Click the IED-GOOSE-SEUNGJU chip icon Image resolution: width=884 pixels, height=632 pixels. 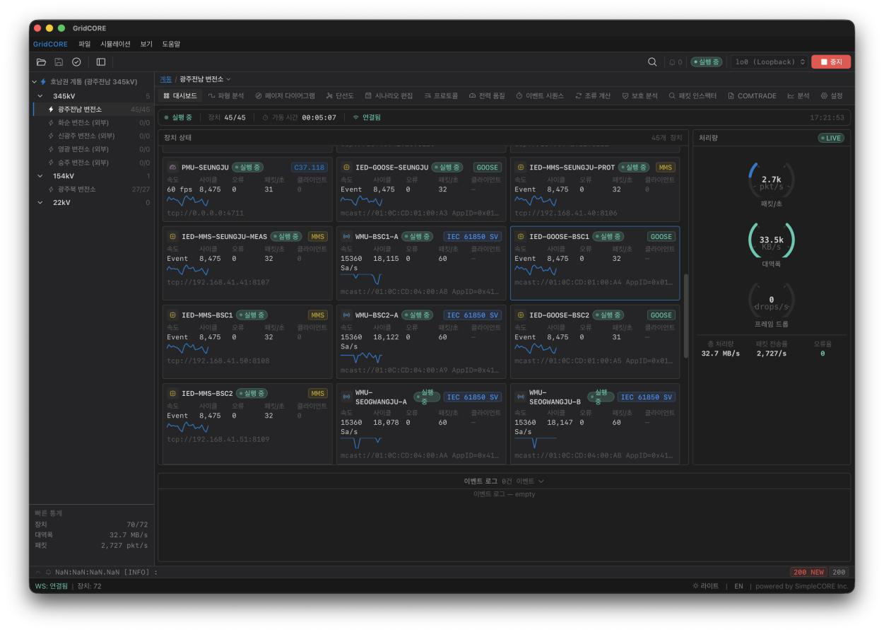click(346, 168)
